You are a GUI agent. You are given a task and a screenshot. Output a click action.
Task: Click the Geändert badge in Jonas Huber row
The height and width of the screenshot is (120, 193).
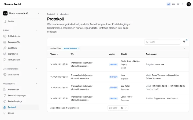(x=113, y=98)
